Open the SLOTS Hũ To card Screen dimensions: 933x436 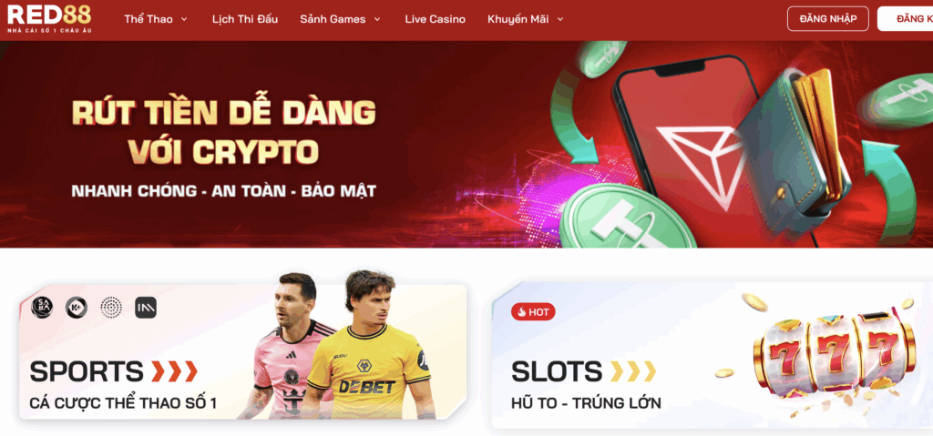point(713,355)
